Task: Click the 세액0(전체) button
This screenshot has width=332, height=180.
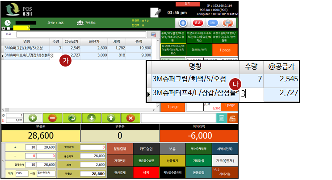Action: coord(225,149)
